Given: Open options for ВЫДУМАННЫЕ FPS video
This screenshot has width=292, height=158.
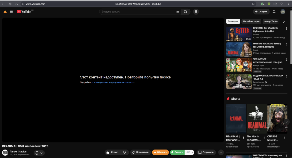Looking at the screenshot, I should tap(286, 76).
